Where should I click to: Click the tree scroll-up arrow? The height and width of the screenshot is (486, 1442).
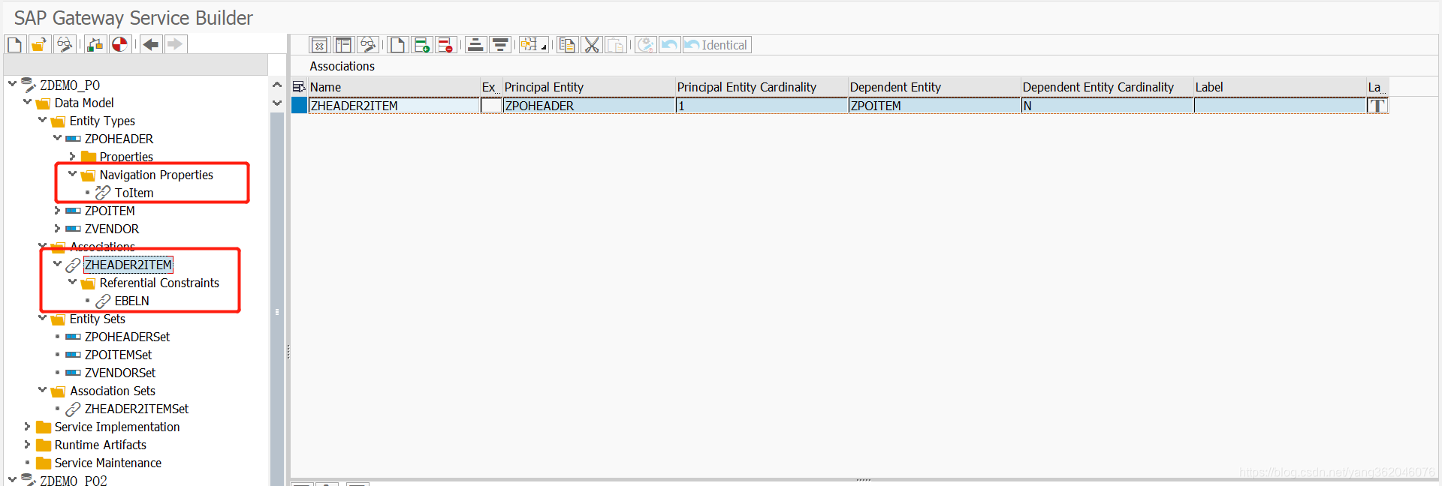click(277, 85)
